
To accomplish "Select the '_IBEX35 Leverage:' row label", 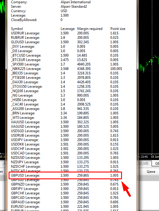I will [25, 73].
